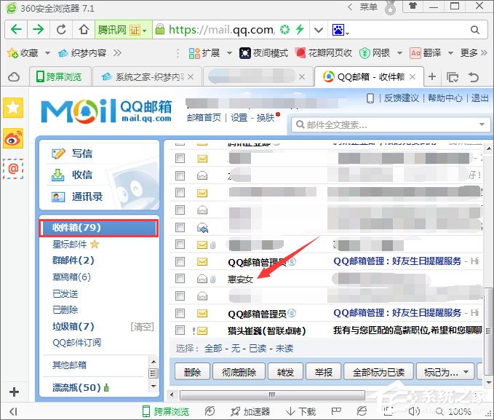
Task: Open 下载 downloads in status bar
Action: (x=301, y=411)
